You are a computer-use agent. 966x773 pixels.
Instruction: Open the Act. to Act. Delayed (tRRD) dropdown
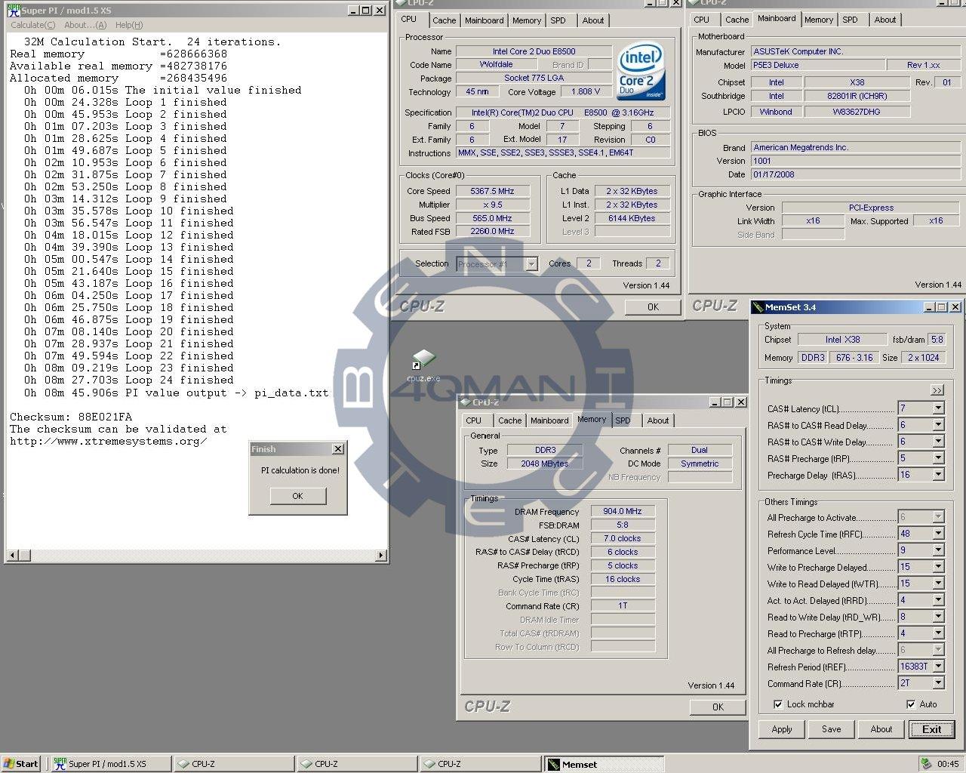pos(938,600)
